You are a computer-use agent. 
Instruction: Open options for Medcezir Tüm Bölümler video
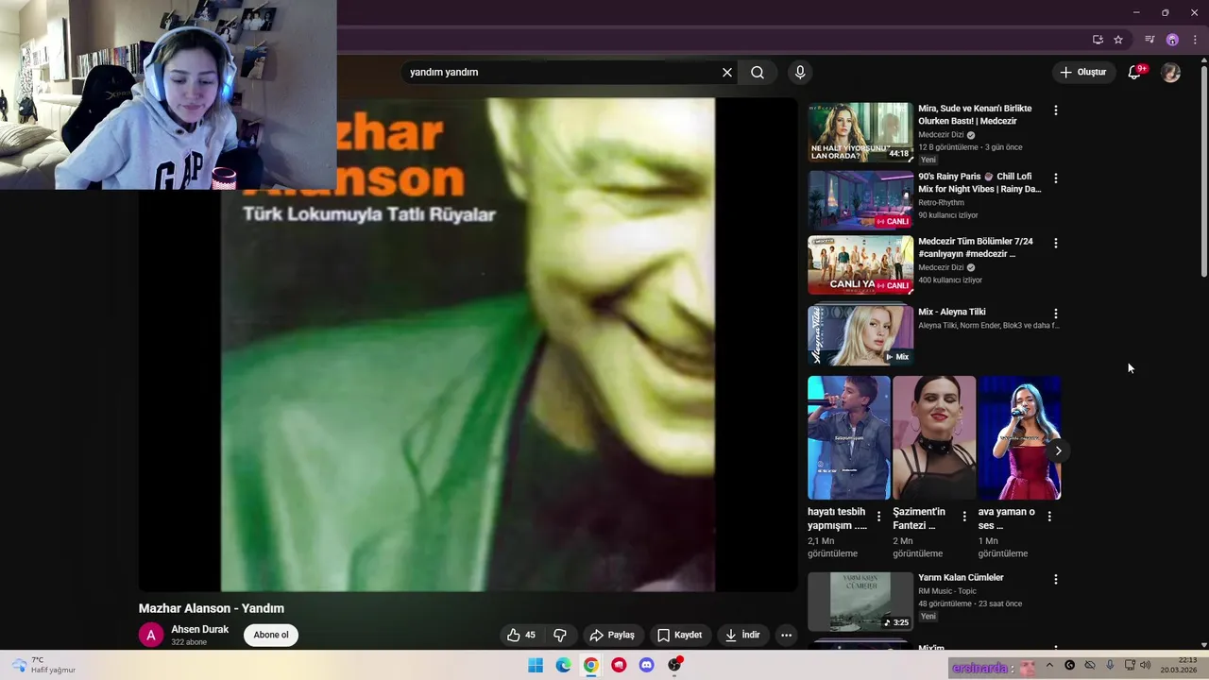[1056, 244]
